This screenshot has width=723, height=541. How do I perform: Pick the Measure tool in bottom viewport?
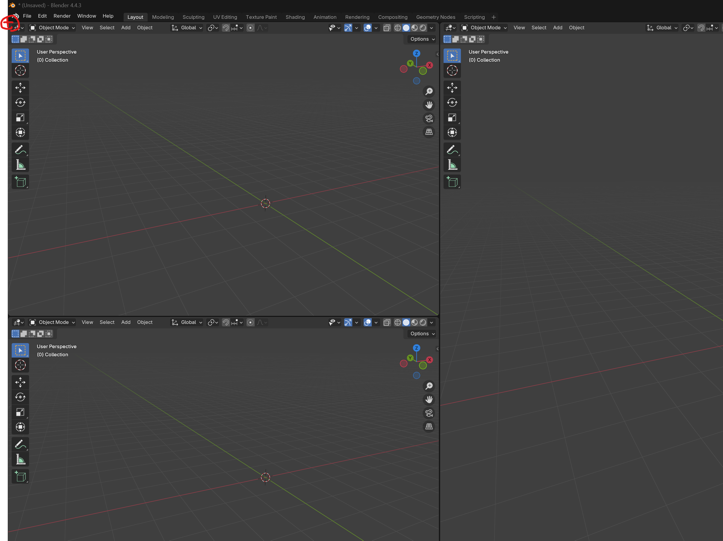pos(20,460)
